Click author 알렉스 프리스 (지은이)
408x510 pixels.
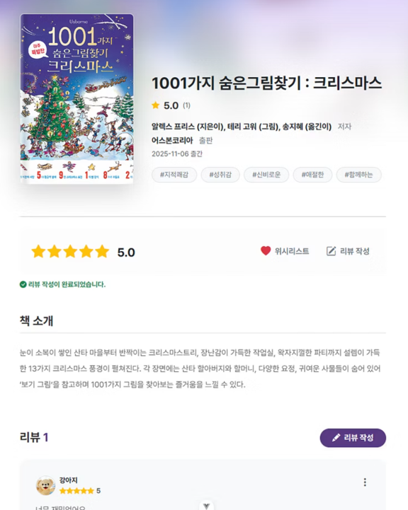click(188, 127)
